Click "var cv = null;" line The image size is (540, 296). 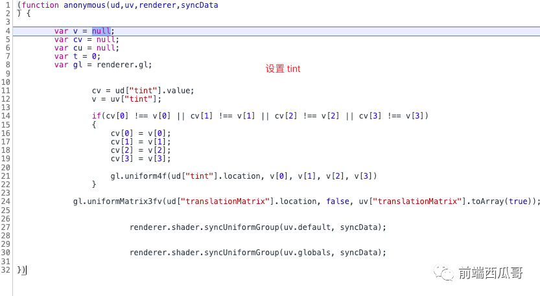click(x=86, y=40)
